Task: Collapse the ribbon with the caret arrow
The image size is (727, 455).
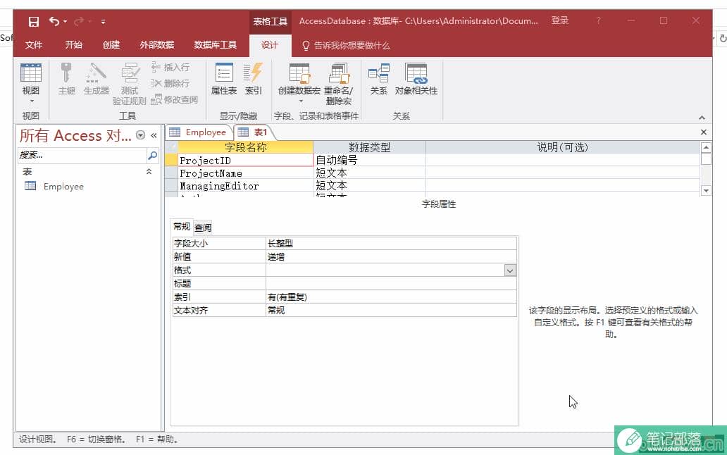Action: tap(702, 118)
